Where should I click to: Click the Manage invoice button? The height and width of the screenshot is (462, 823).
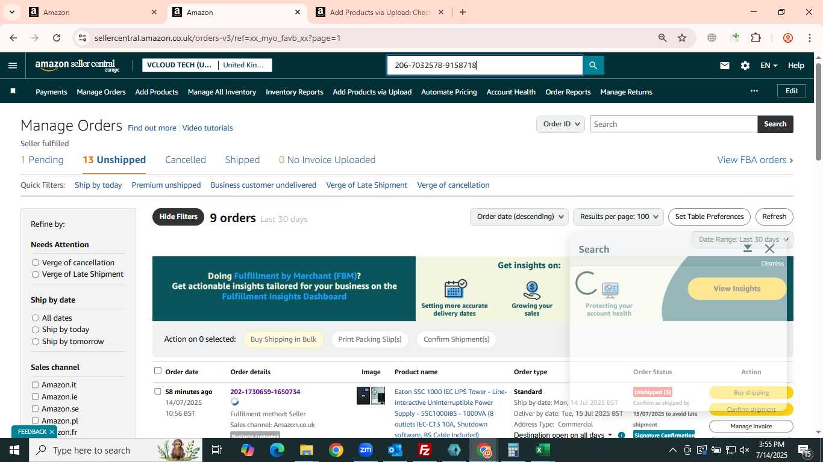pos(751,426)
